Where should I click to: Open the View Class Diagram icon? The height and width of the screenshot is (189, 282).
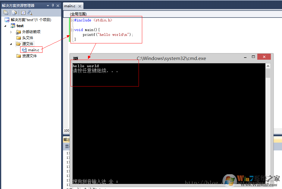coord(30,13)
